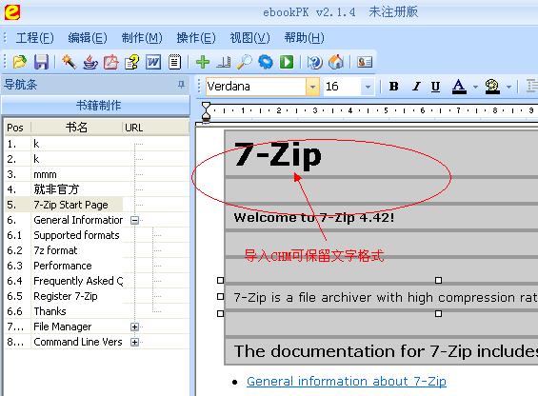Click the 书名 column header
538x396 pixels.
76,128
